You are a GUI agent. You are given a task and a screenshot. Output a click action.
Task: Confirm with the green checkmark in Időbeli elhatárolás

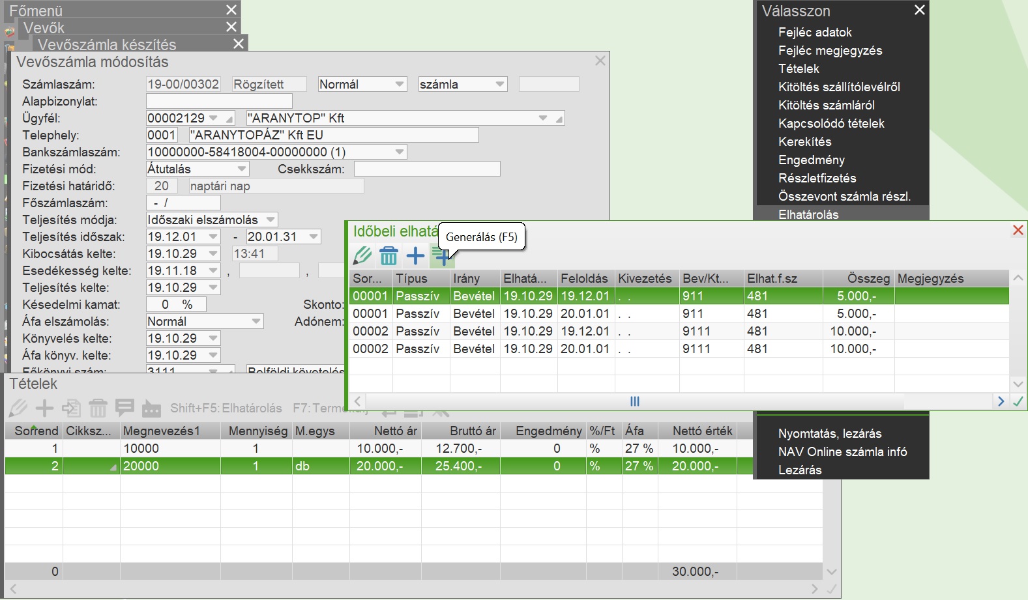point(1018,401)
